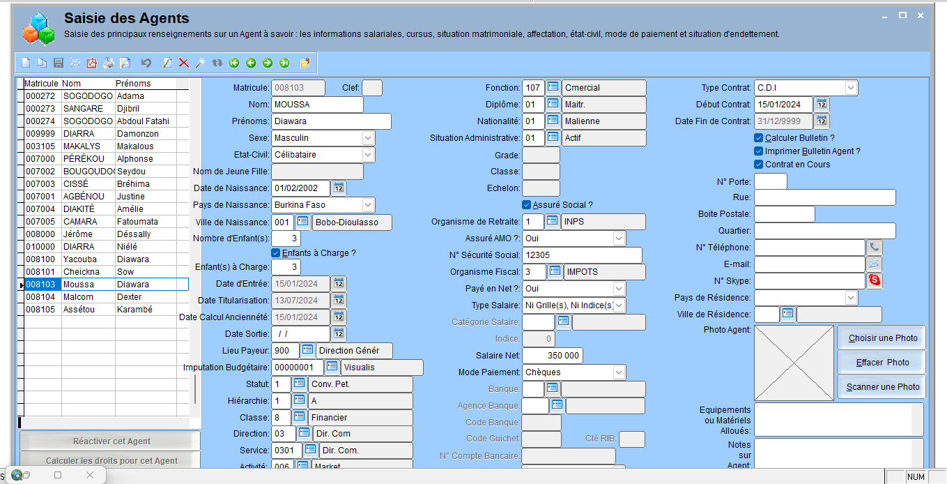Open lookup list for Lieu Payeur
Image resolution: width=947 pixels, height=484 pixels.
(307, 350)
